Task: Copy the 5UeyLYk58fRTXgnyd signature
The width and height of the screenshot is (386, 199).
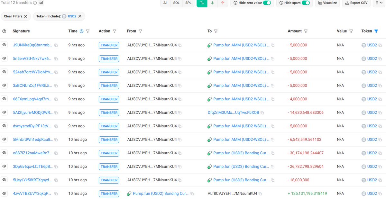Action: coord(56,180)
